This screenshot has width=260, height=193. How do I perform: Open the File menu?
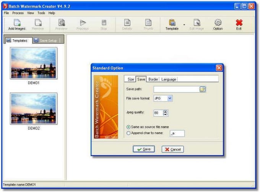point(6,13)
